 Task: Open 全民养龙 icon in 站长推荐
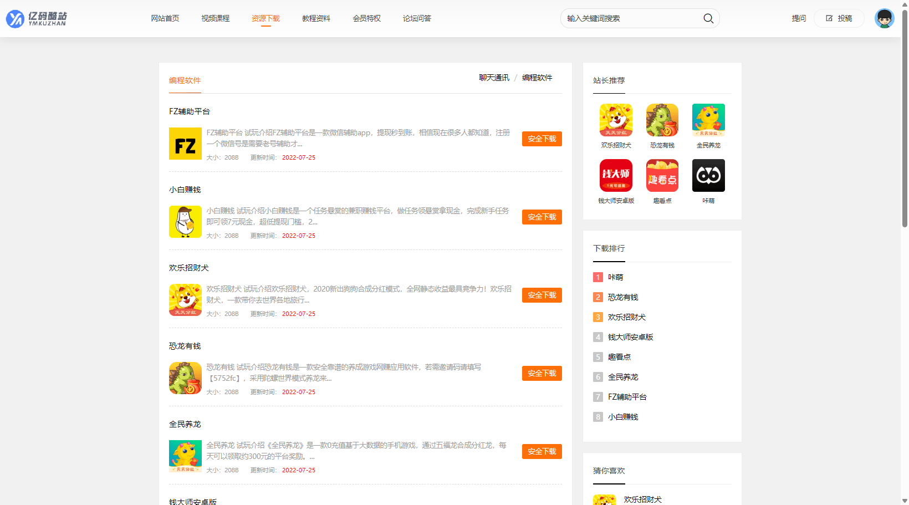point(708,120)
